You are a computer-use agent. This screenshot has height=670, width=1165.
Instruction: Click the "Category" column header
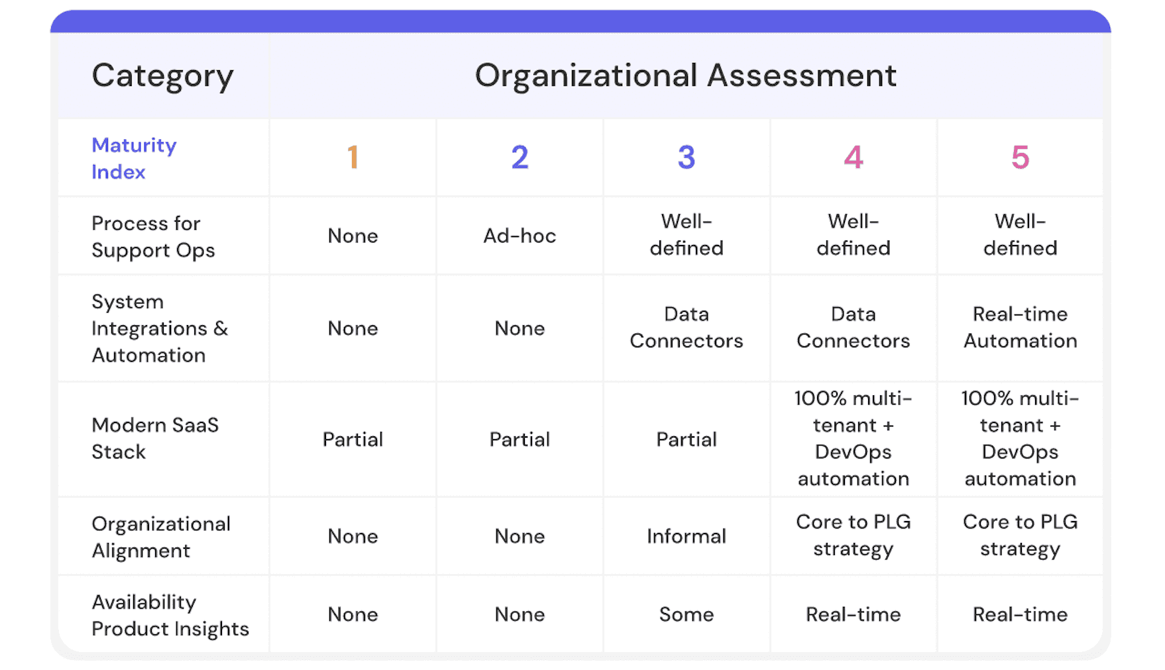coord(162,76)
